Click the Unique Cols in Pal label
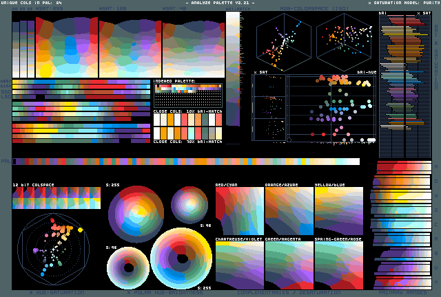The height and width of the screenshot is (297, 441). 31,3
